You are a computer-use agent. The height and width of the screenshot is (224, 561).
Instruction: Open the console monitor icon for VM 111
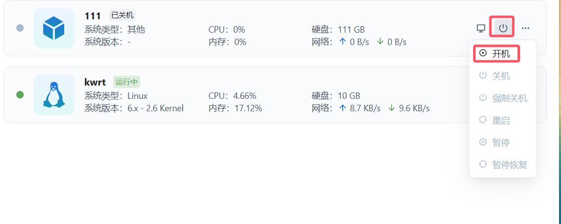[481, 28]
